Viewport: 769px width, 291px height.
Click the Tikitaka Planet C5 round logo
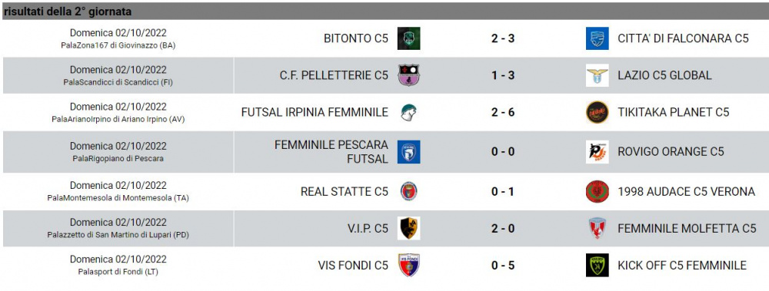[597, 112]
